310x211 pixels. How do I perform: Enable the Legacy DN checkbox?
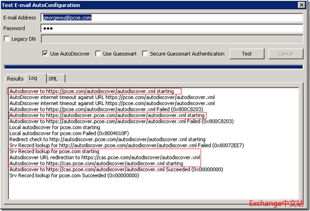[7, 39]
